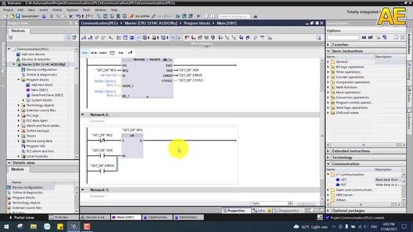Click the print icon in main toolbar

tap(44, 16)
